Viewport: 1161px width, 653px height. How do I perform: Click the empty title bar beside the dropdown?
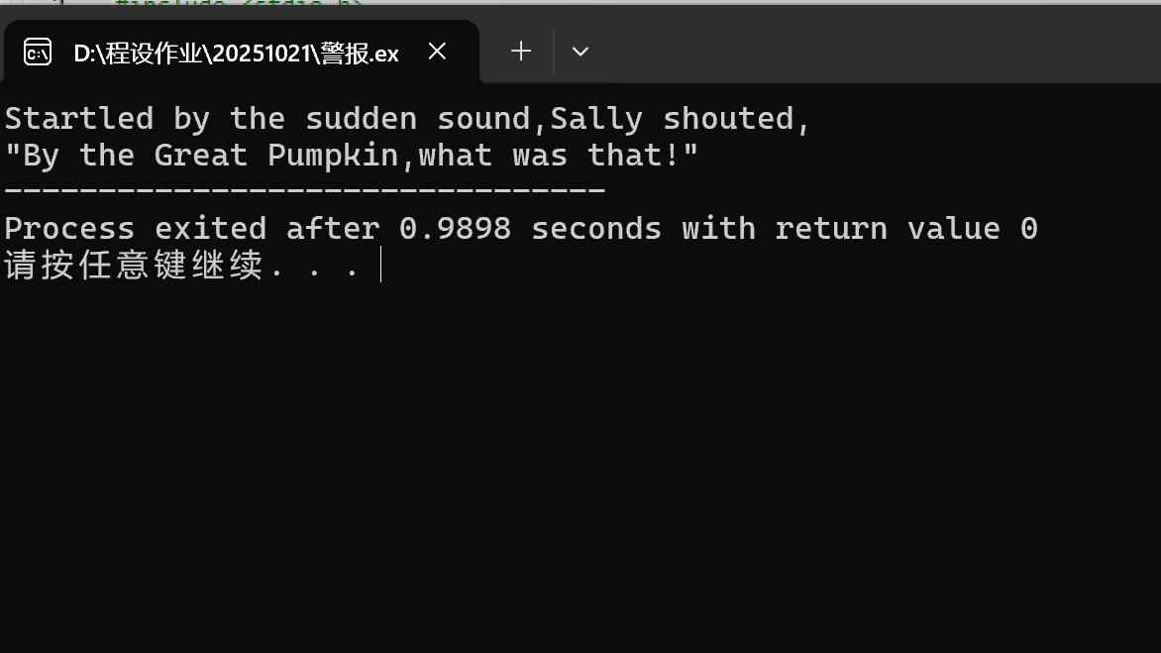(x=874, y=45)
